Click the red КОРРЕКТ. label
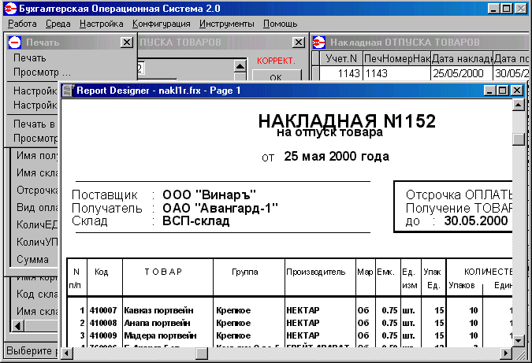The height and width of the screenshot is (363, 532). pyautogui.click(x=276, y=61)
